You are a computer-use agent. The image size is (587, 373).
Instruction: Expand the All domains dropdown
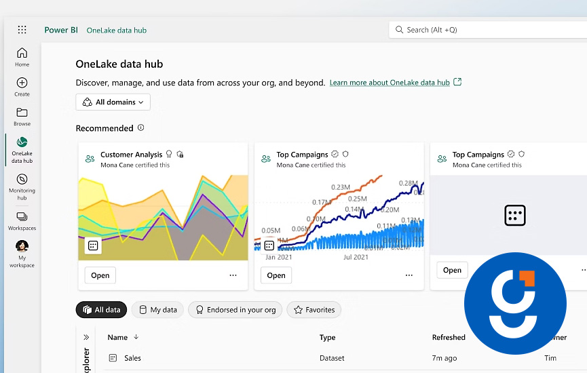pyautogui.click(x=113, y=102)
